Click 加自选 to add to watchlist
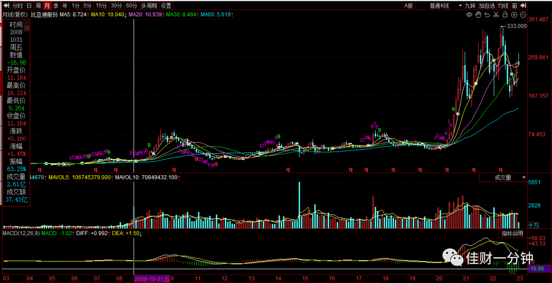The width and height of the screenshot is (552, 283). pos(487,6)
